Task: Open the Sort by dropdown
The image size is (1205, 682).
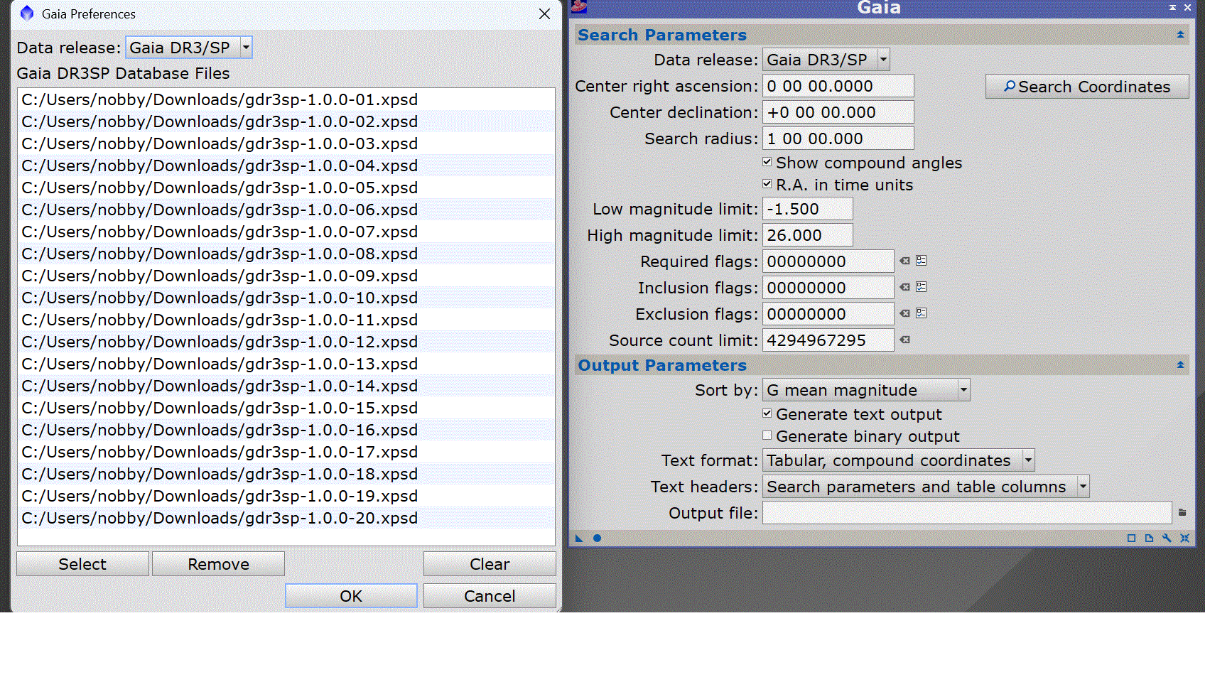Action: point(963,390)
